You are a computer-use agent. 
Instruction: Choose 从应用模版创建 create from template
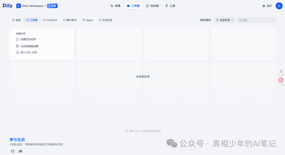[27, 46]
